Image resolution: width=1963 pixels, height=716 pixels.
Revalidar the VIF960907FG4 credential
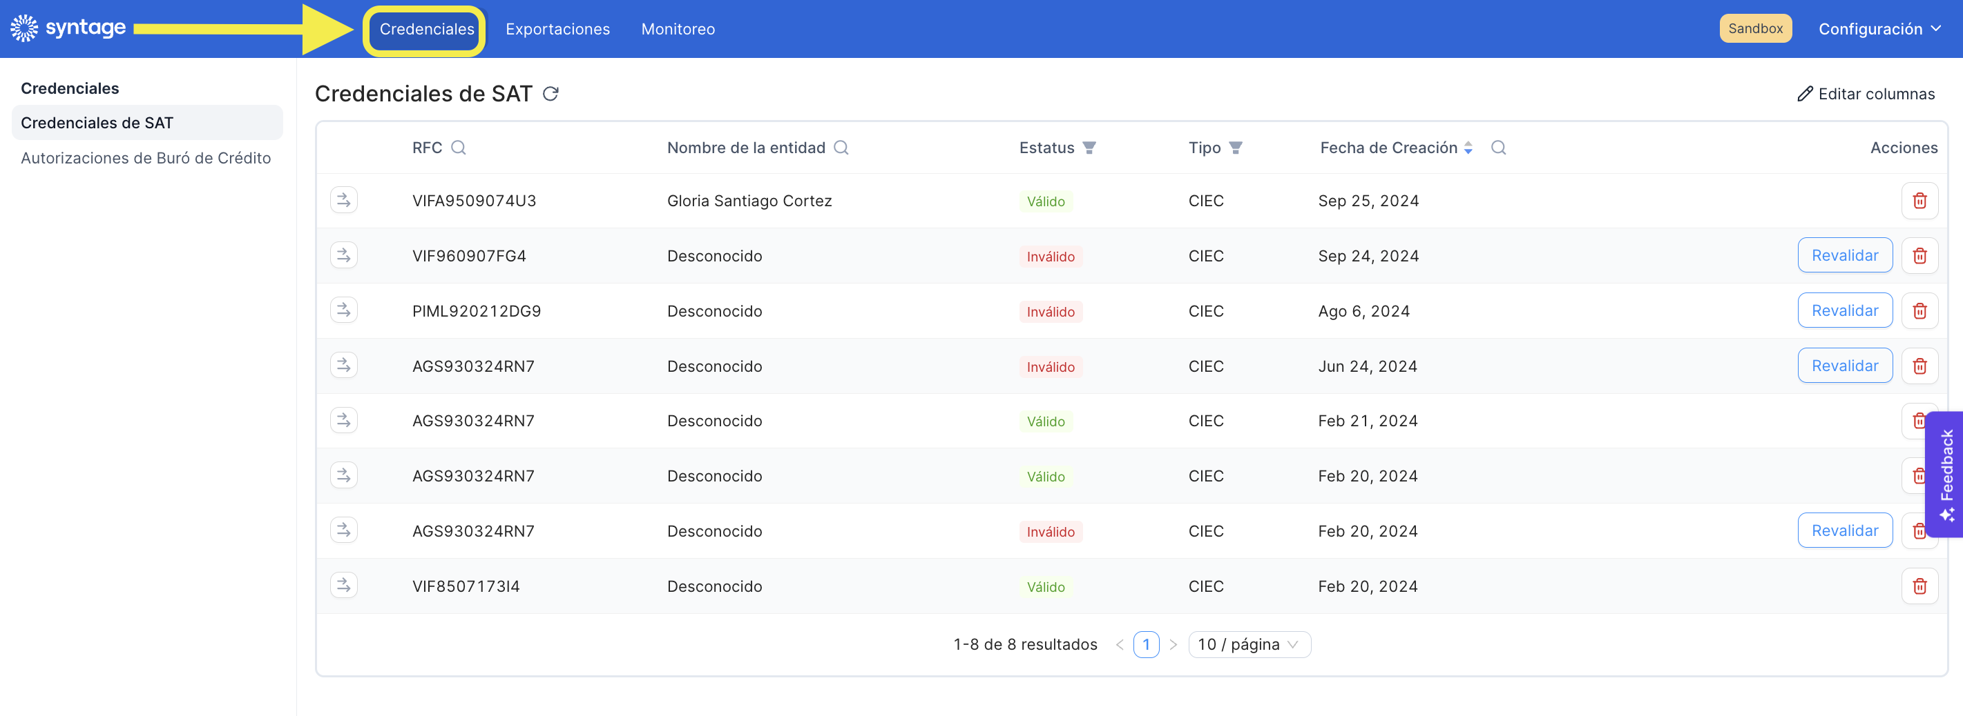tap(1844, 256)
